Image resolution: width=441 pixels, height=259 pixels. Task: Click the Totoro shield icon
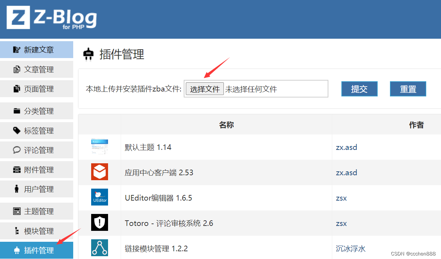pyautogui.click(x=100, y=223)
